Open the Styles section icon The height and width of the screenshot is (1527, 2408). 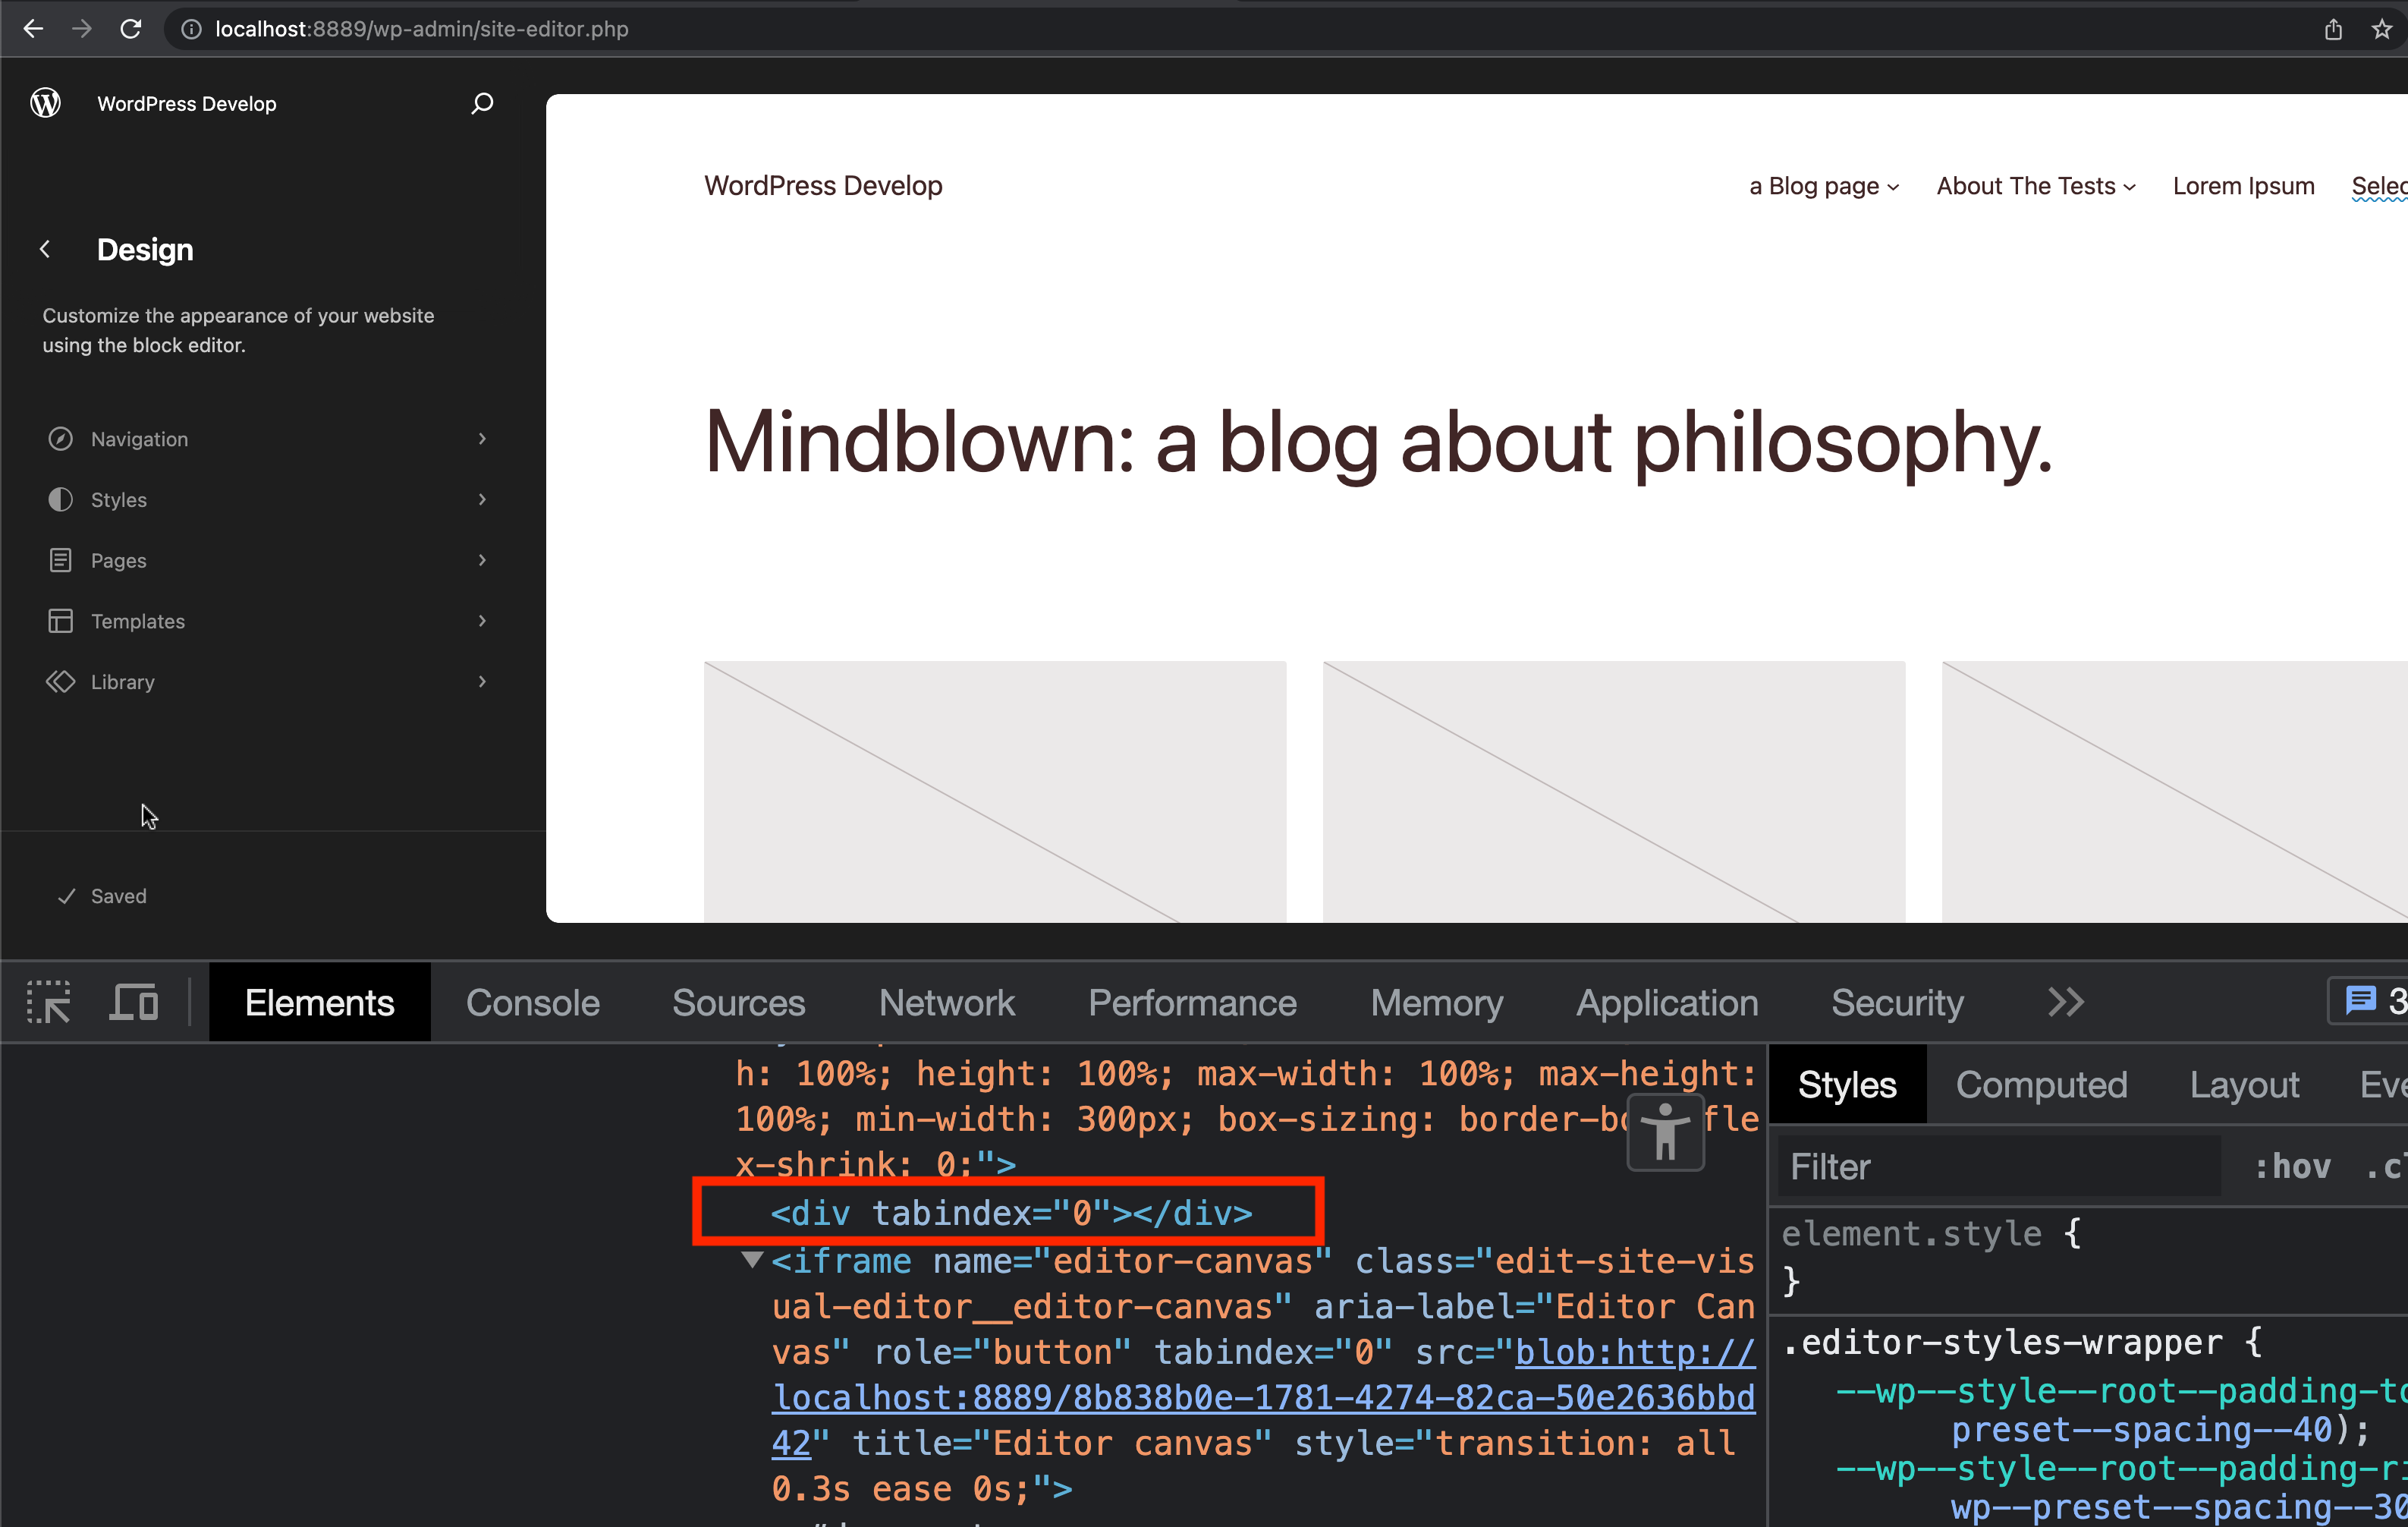[60, 499]
